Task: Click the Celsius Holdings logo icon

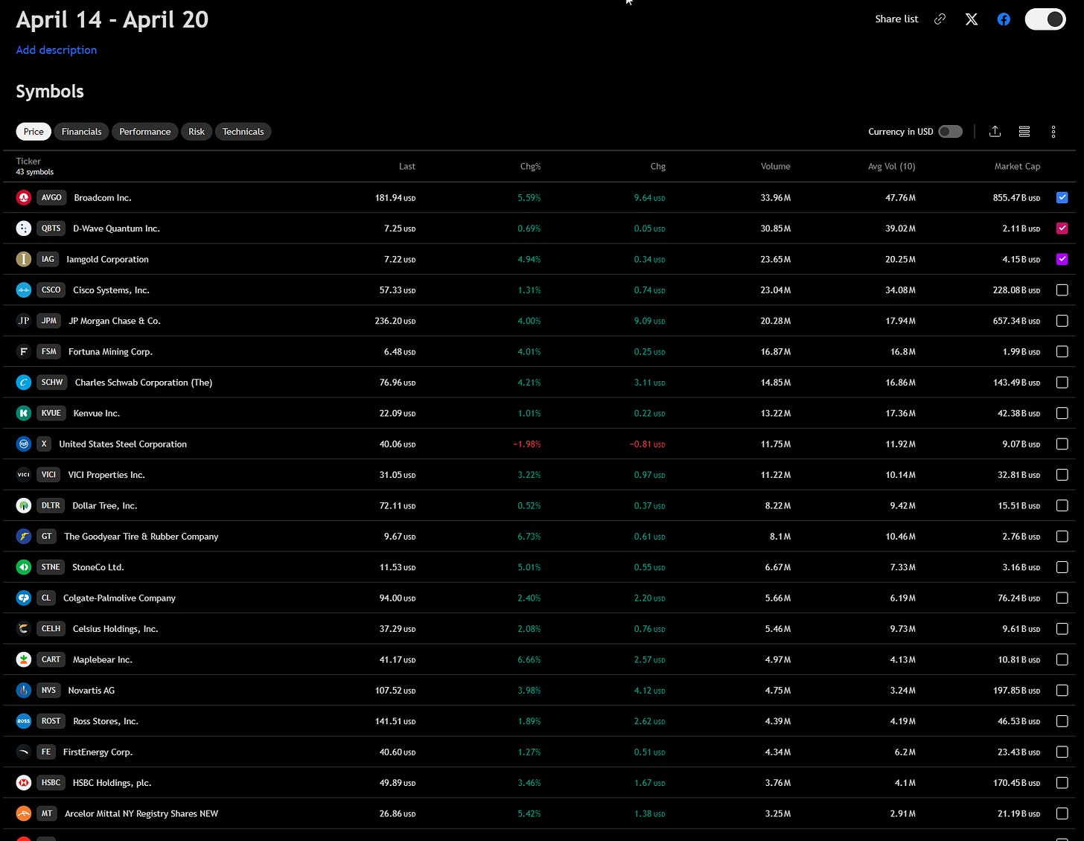Action: click(24, 629)
